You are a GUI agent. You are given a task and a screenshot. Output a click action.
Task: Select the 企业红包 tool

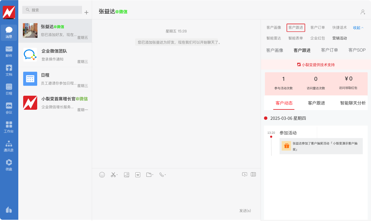[x=318, y=38]
